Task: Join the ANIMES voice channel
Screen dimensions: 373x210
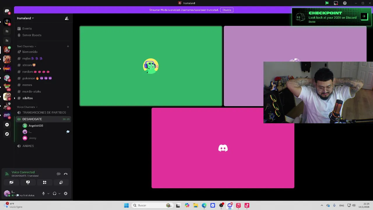Action: point(43,146)
